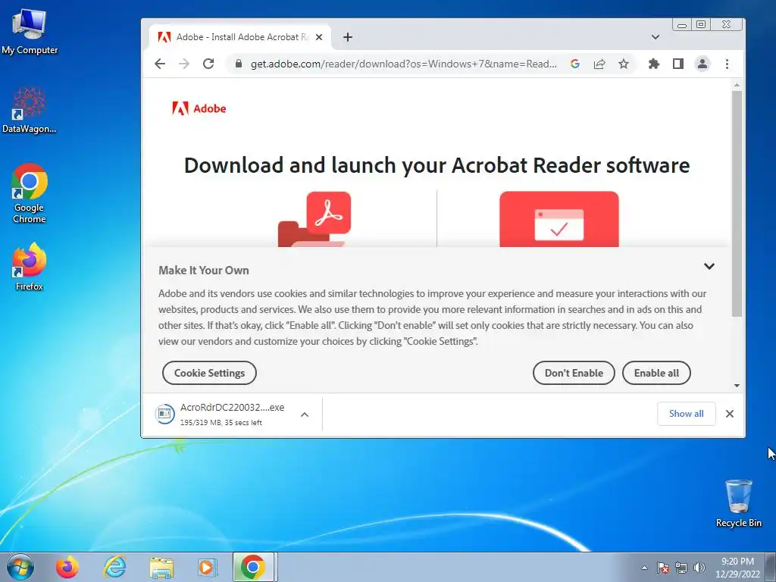Expand the tab search dropdown arrow

tap(656, 37)
